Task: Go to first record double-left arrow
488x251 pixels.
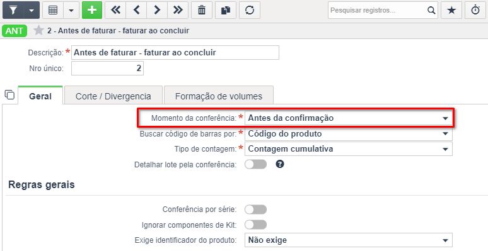Action: pos(115,10)
